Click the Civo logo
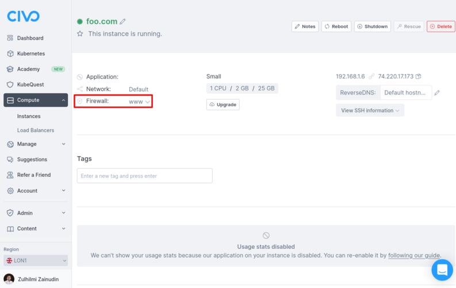This screenshot has width=456, height=288. (24, 16)
